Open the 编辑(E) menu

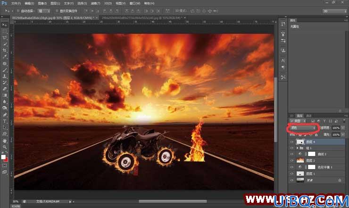coord(29,3)
